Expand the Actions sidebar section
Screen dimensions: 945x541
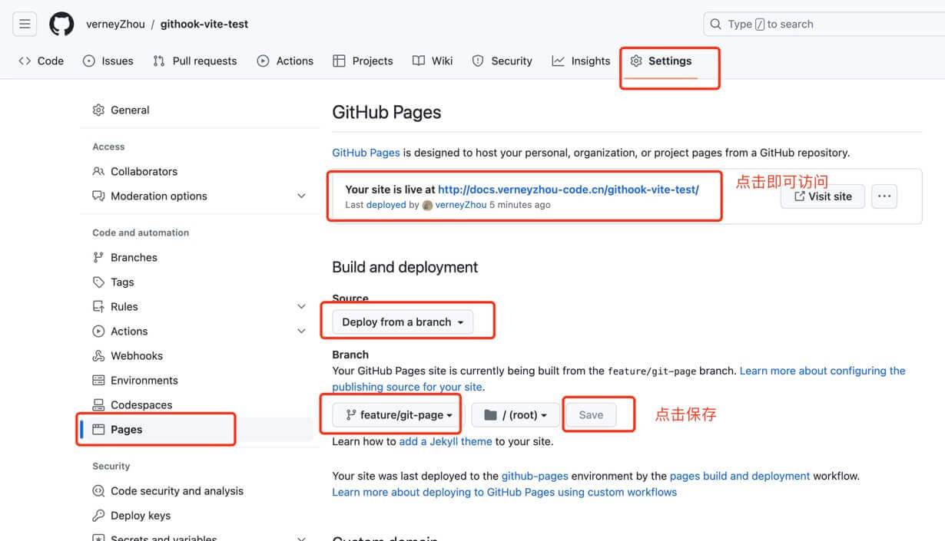[301, 332]
